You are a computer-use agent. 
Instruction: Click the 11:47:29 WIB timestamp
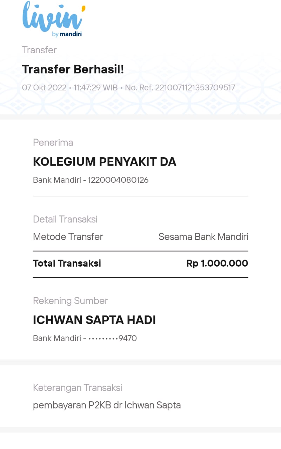click(95, 87)
